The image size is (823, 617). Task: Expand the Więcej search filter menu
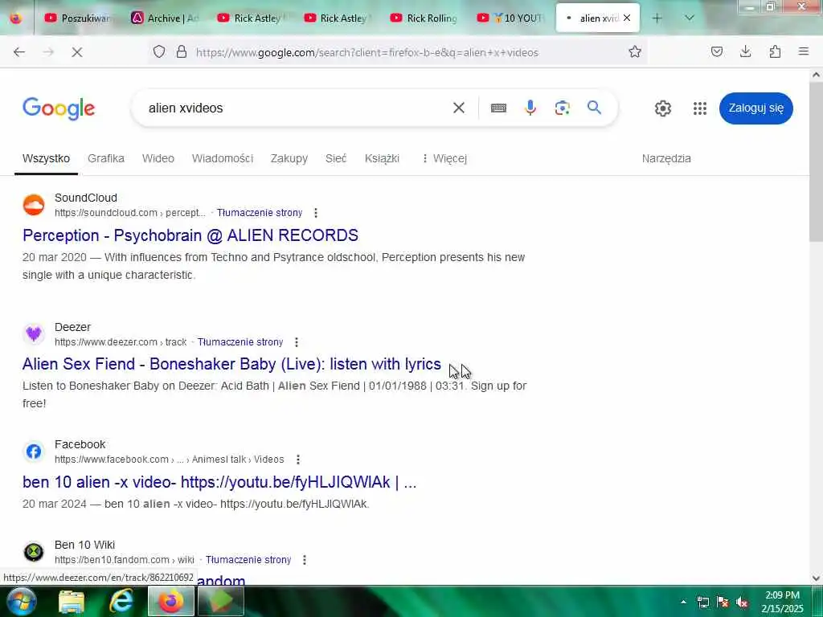(444, 158)
